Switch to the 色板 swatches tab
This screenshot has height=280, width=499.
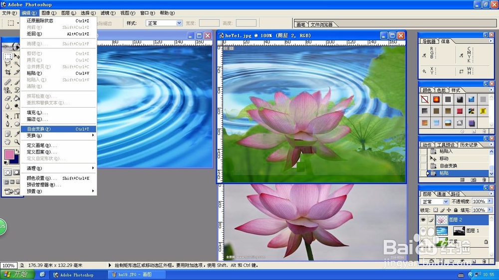[x=441, y=90]
